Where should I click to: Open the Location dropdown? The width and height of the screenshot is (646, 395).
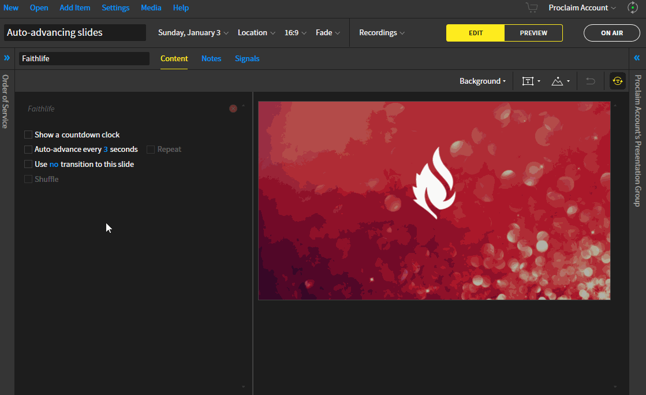tap(256, 32)
